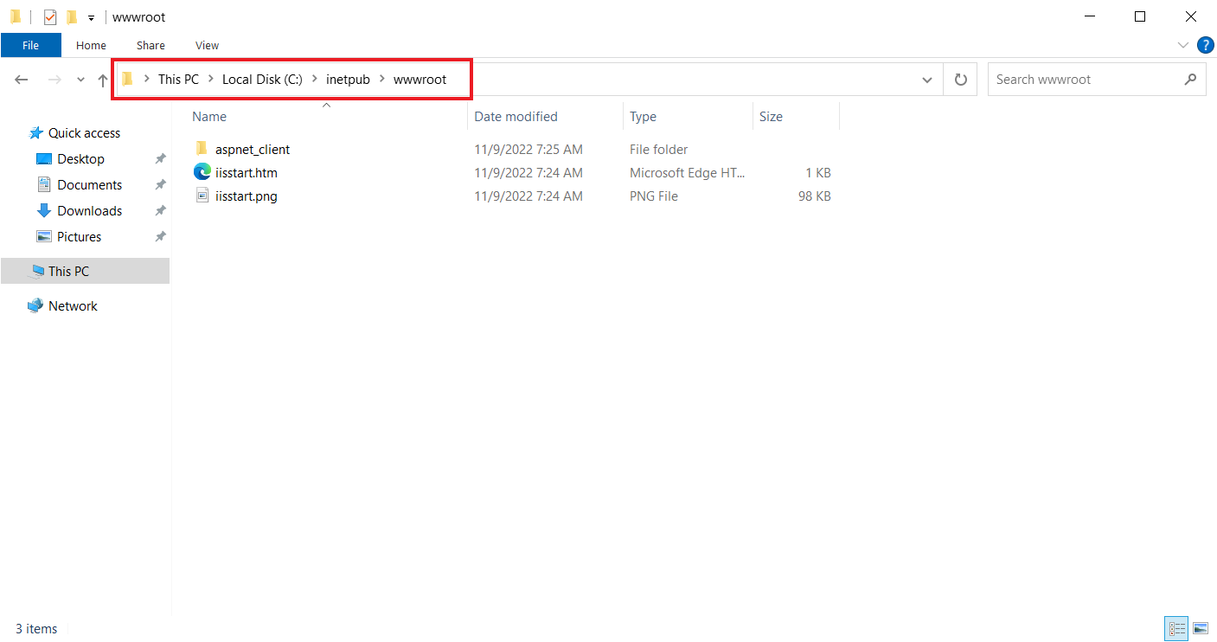Open Customize Quick Access Toolbar dropdown
This screenshot has height=642, width=1217.
point(91,17)
